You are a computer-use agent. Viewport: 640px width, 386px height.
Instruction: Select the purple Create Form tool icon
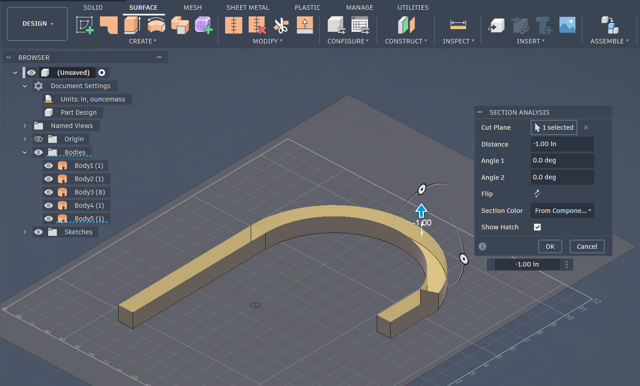(x=204, y=25)
